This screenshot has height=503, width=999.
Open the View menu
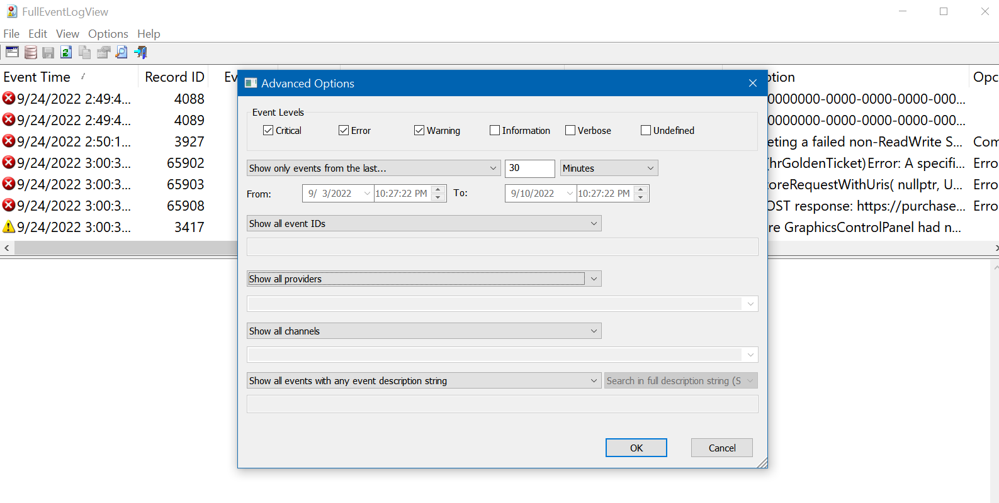point(67,33)
